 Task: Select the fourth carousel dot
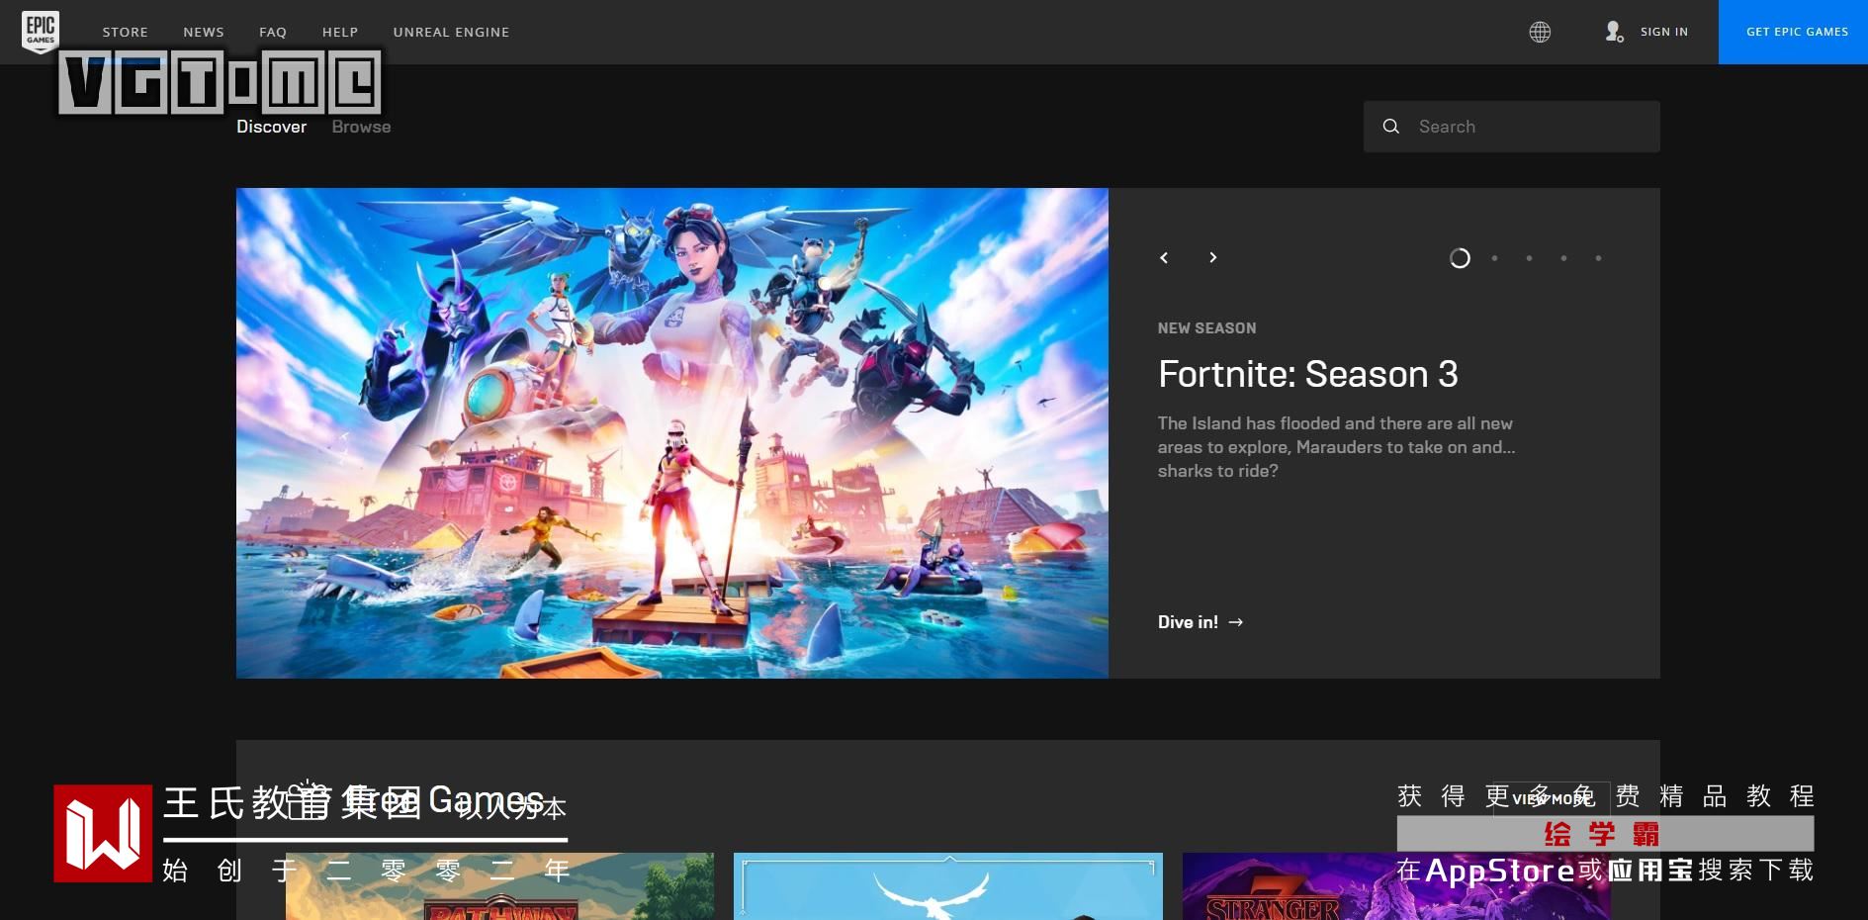coord(1563,258)
